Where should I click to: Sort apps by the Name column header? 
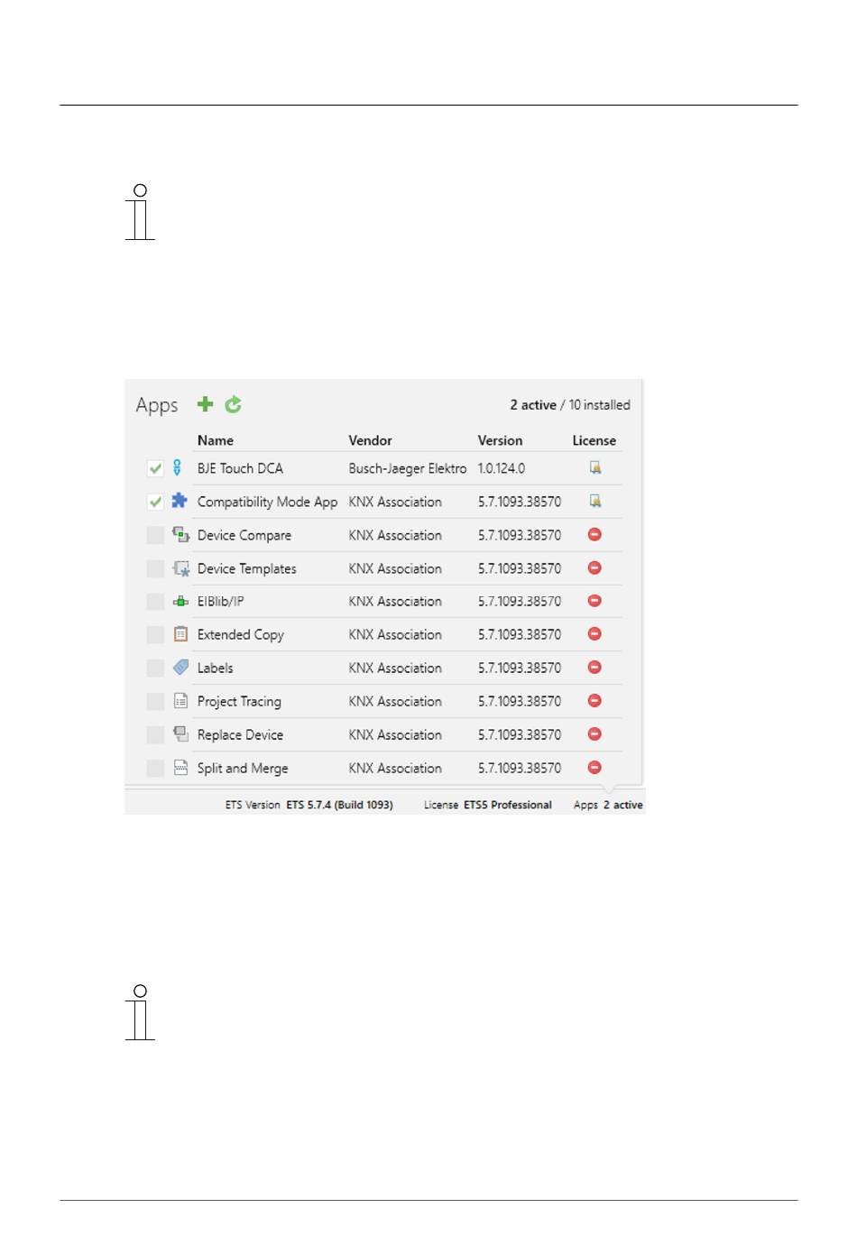pyautogui.click(x=216, y=440)
